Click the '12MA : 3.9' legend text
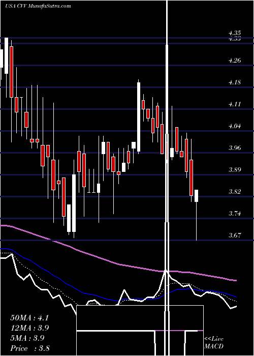The width and height of the screenshot is (254, 356). pyautogui.click(x=29, y=328)
